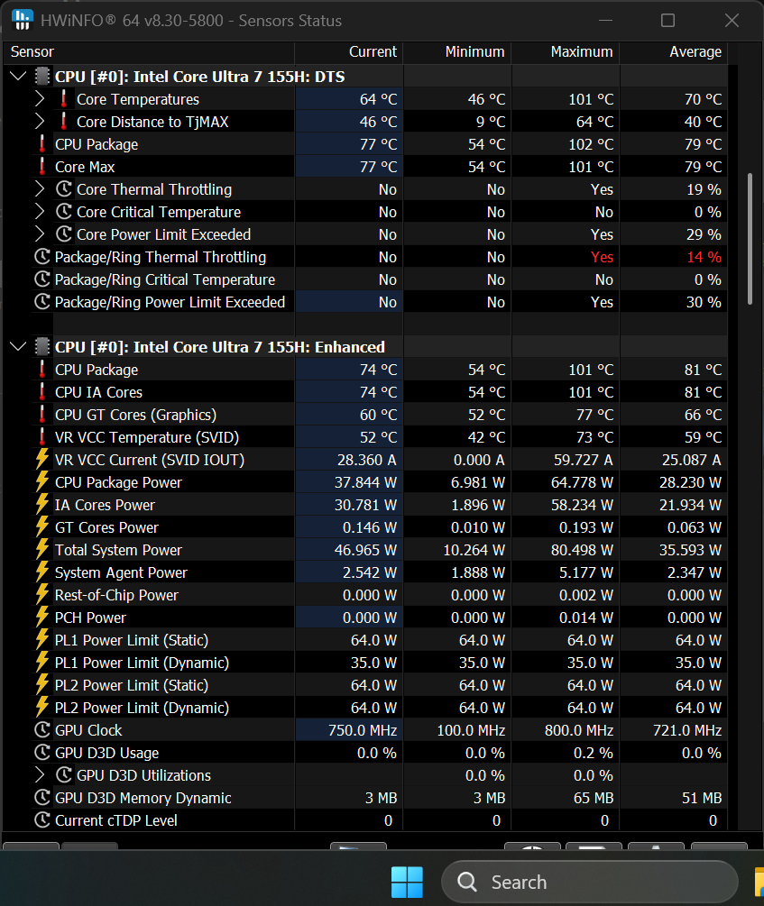This screenshot has height=906, width=764.
Task: Click the vertical scrollbar thumb of sensor list
Action: click(x=750, y=239)
